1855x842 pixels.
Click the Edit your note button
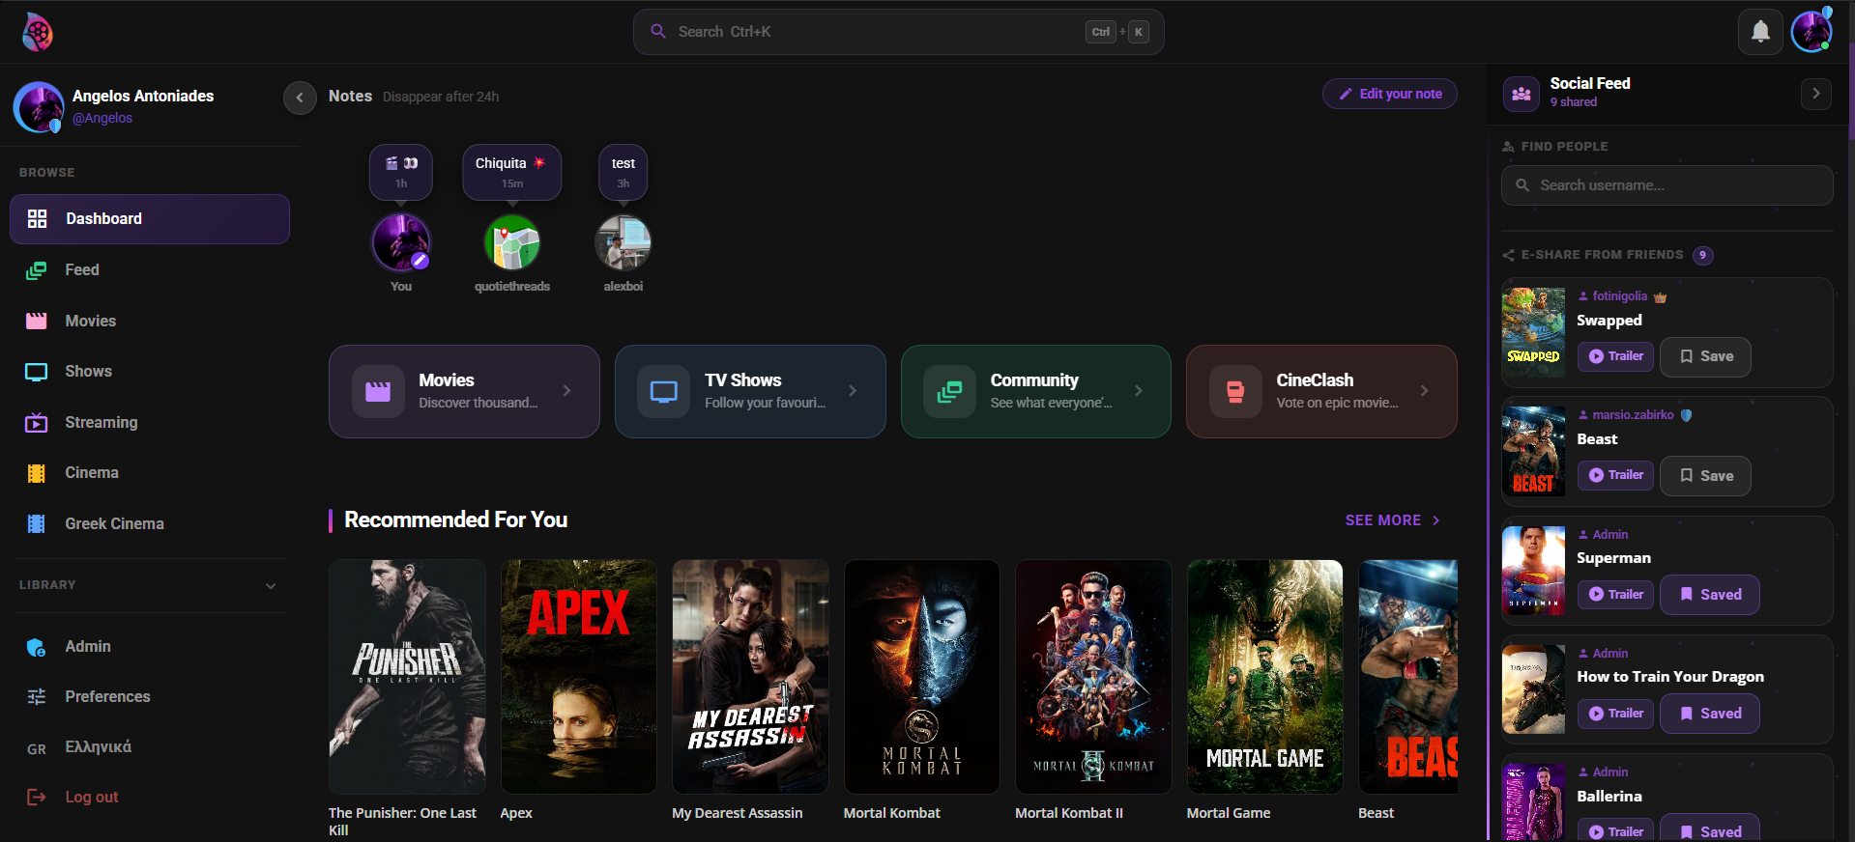pyautogui.click(x=1390, y=94)
